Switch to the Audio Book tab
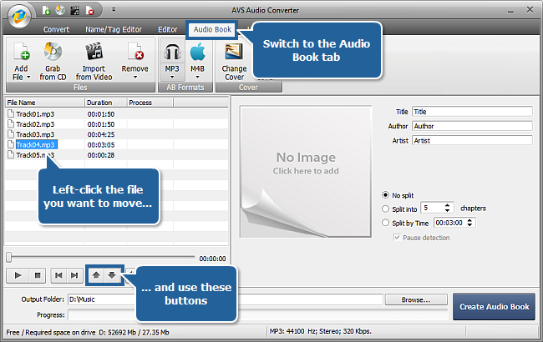 [x=212, y=29]
